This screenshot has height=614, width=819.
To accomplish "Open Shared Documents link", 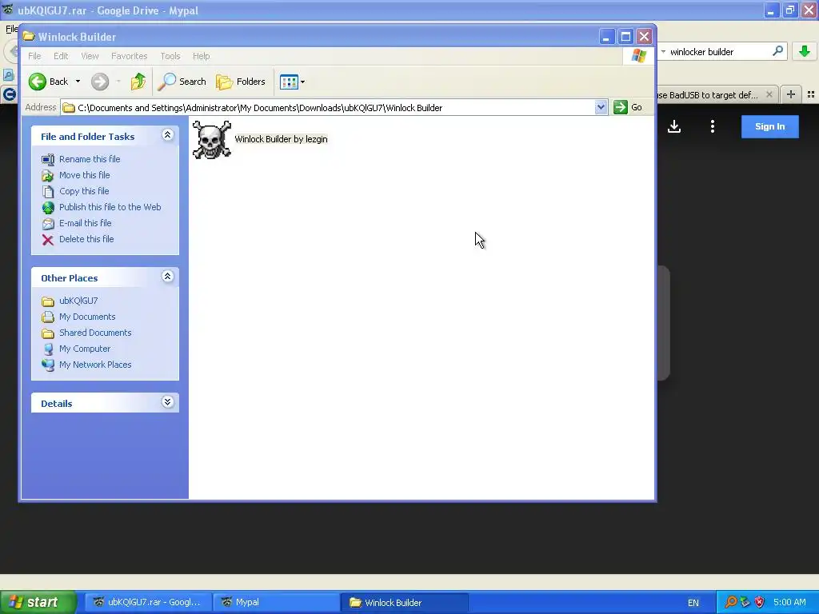I will pyautogui.click(x=95, y=333).
